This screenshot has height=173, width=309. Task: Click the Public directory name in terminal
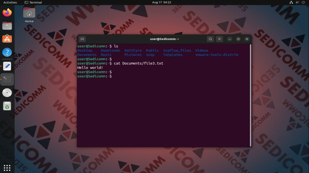pos(152,50)
